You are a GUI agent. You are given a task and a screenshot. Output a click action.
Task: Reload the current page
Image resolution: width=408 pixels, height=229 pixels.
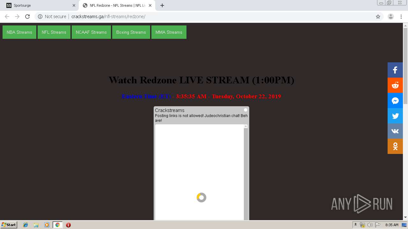click(27, 17)
